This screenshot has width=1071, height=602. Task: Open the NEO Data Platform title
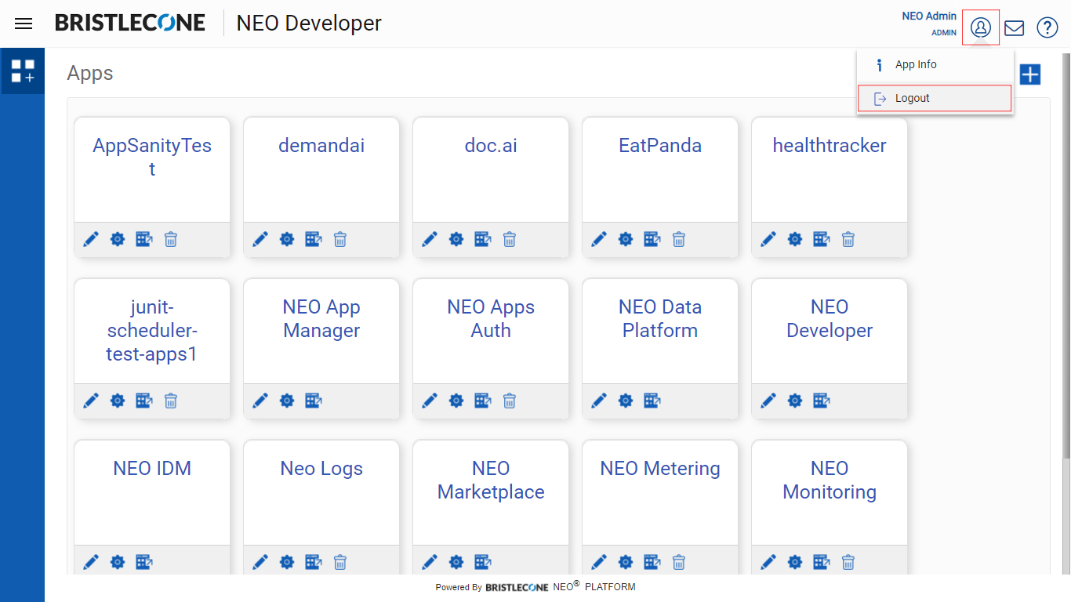coord(660,318)
